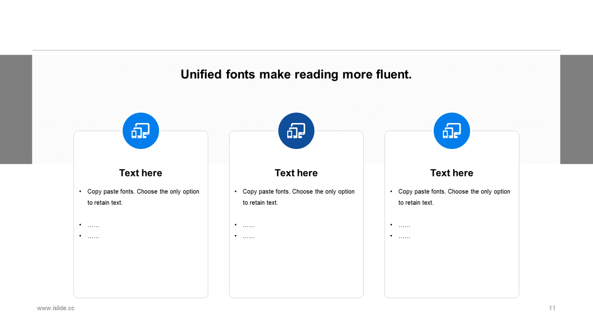This screenshot has height=333, width=593.
Task: Select the gray bar on the left edge
Action: pyautogui.click(x=16, y=109)
